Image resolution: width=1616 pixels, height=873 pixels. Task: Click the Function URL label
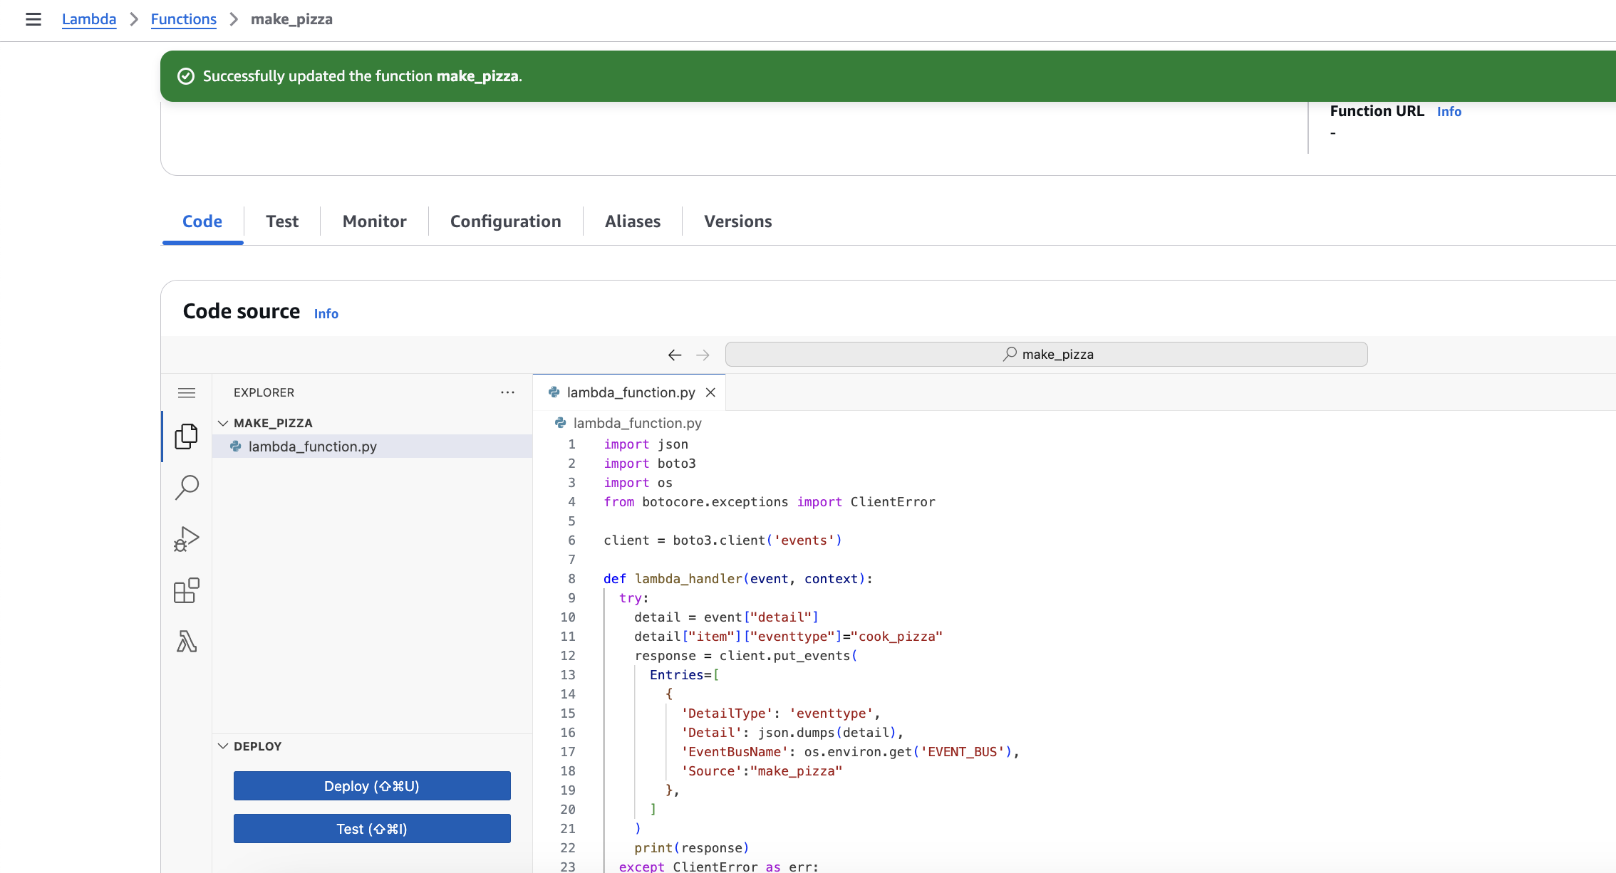pyautogui.click(x=1377, y=111)
